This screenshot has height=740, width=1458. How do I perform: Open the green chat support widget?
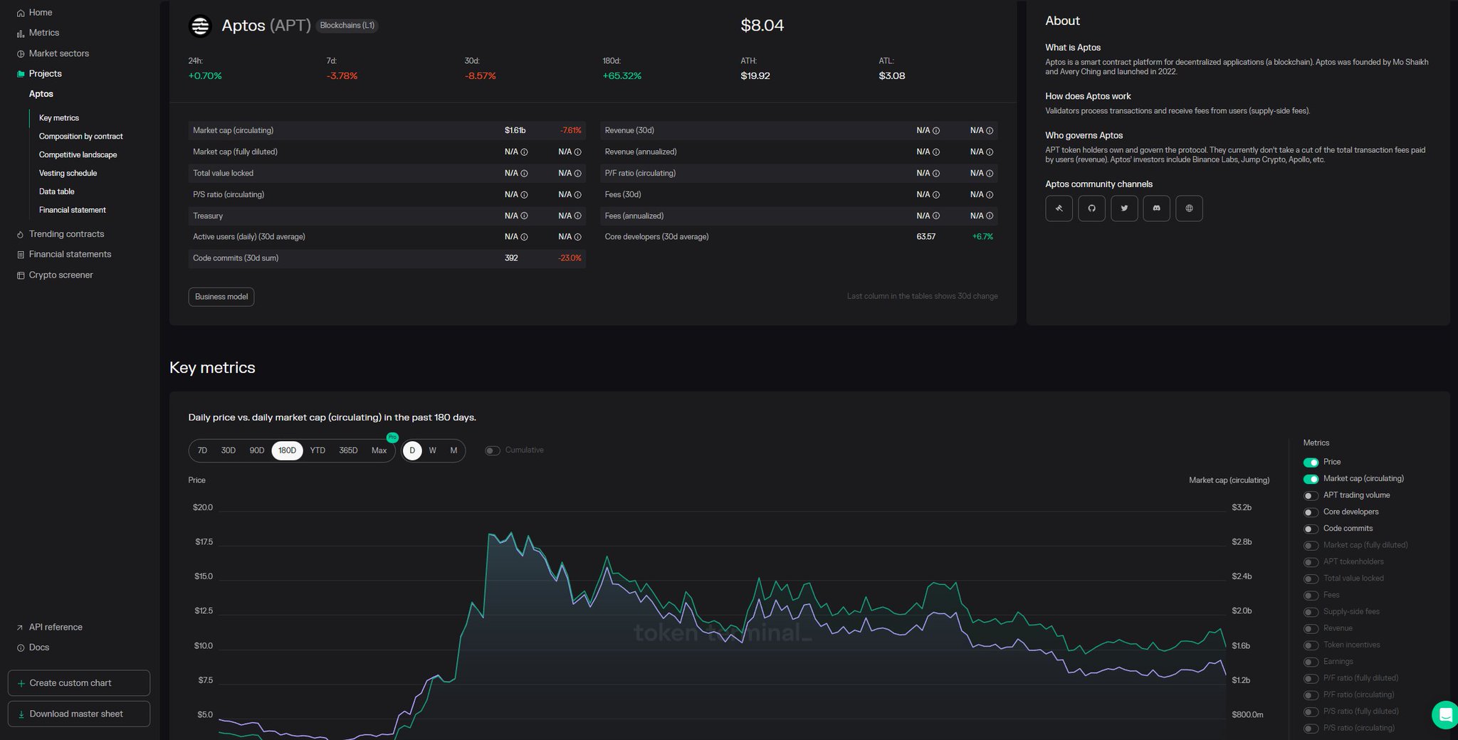[x=1445, y=715]
